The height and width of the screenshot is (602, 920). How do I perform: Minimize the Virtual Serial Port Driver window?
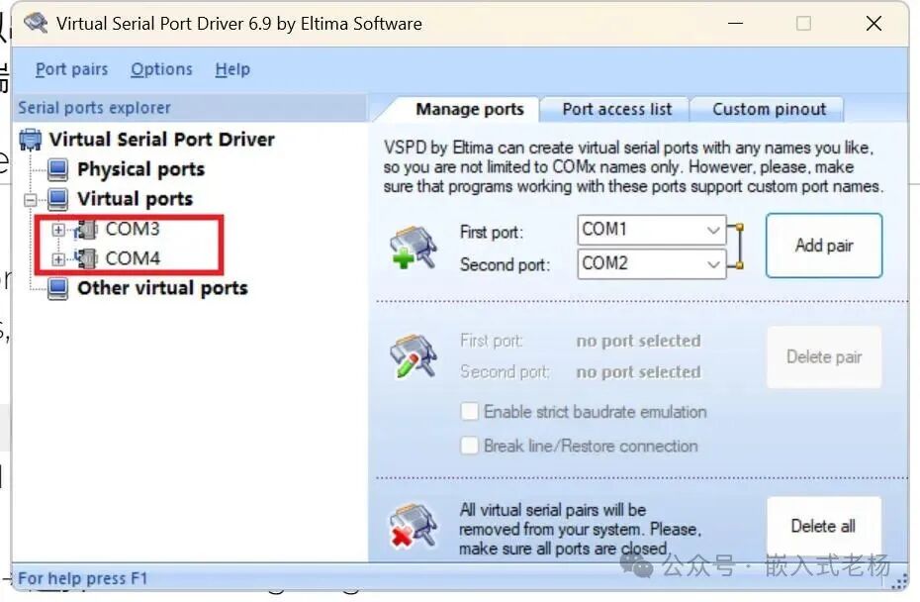click(735, 24)
